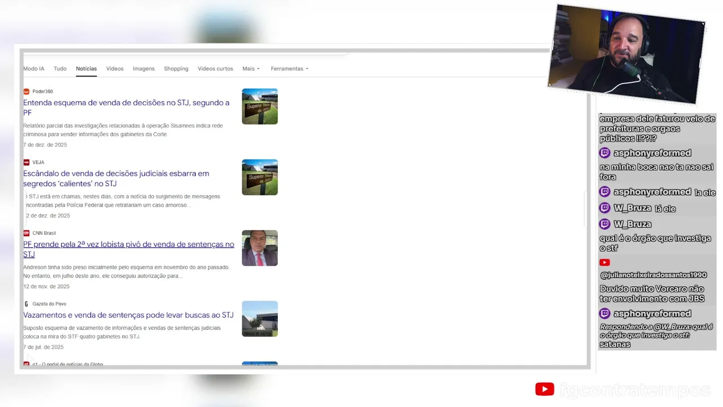The height and width of the screenshot is (407, 723).
Task: Click the YouTube logo next to fgcontratempos
Action: (545, 389)
